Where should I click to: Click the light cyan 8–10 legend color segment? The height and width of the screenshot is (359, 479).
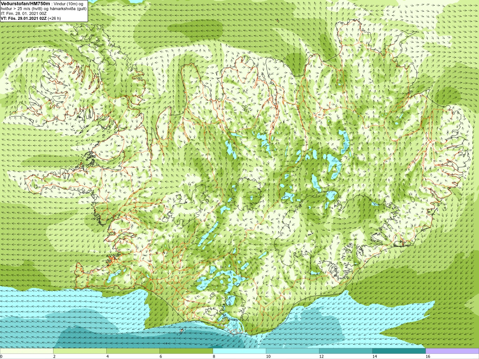(239, 351)
